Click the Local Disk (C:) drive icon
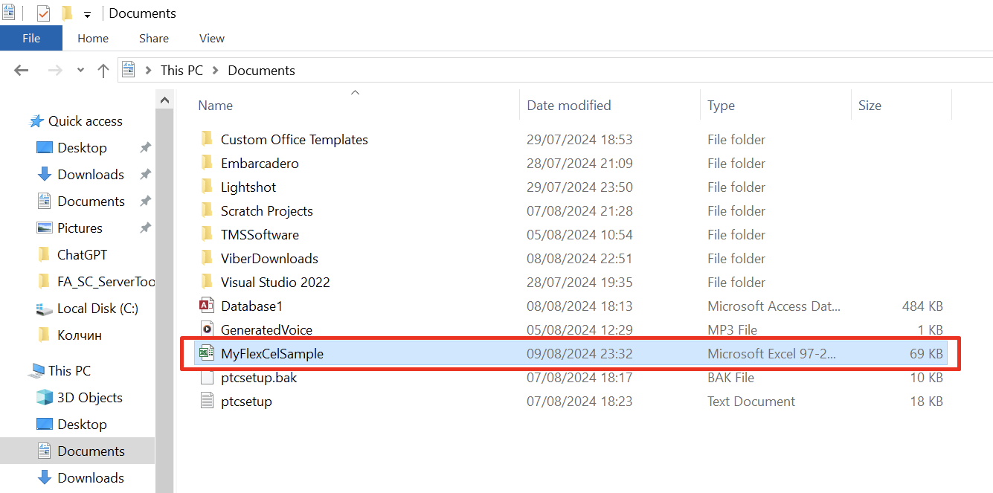The height and width of the screenshot is (493, 993). (x=44, y=308)
